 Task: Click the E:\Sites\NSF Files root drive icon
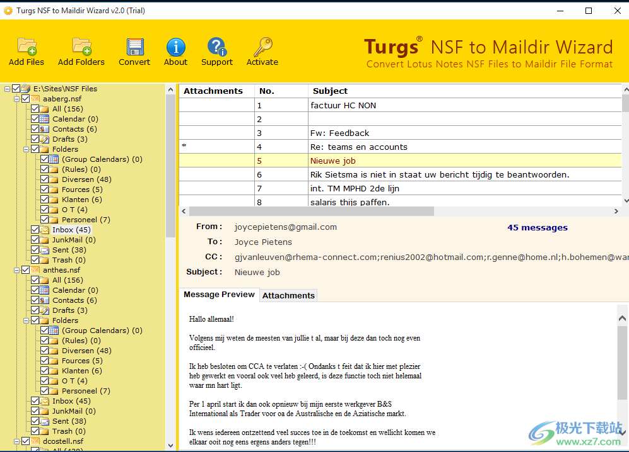point(26,89)
